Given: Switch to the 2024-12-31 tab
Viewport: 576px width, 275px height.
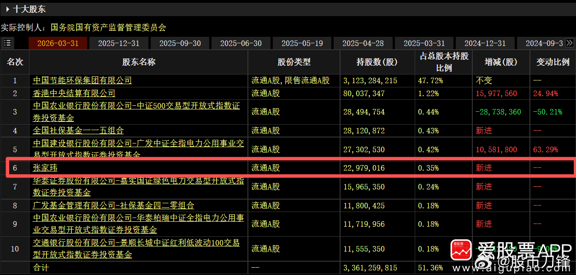Looking at the screenshot, I should (x=485, y=43).
